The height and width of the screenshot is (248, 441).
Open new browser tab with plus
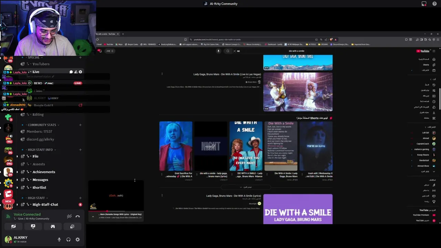(123, 34)
